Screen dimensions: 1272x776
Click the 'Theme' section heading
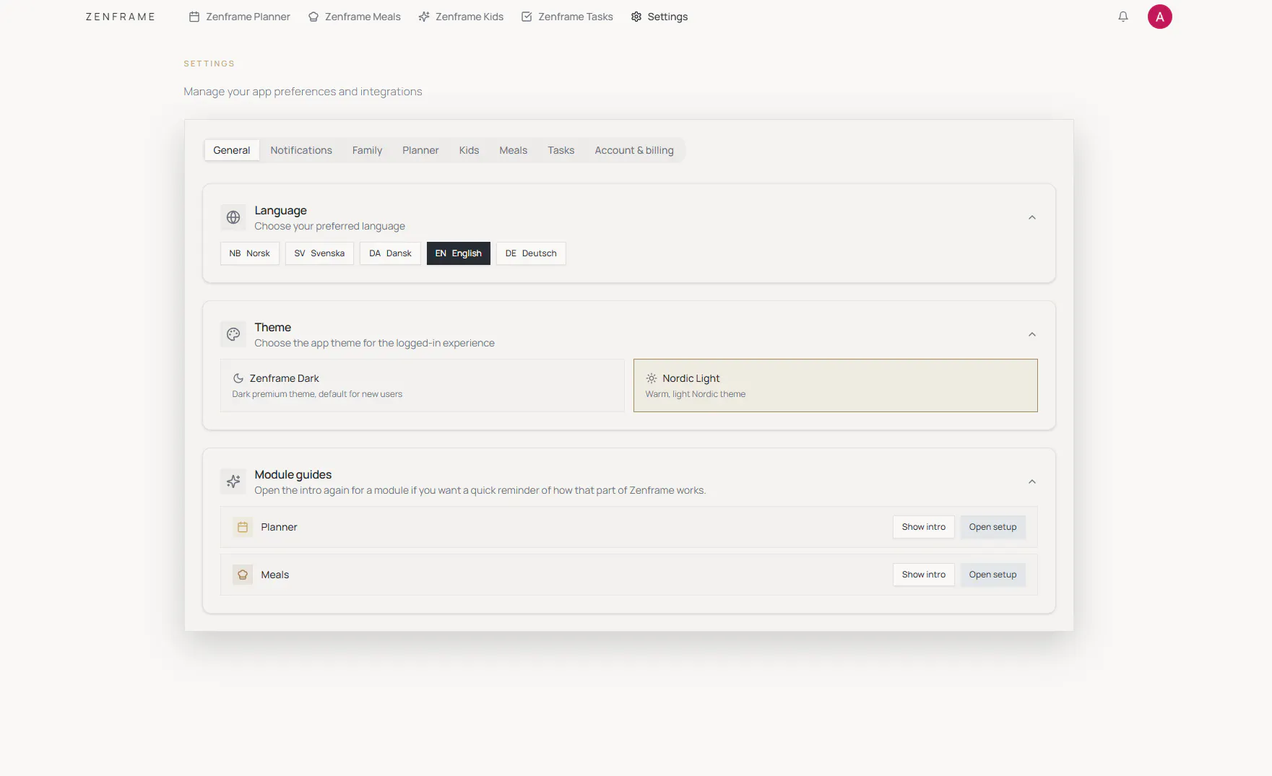tap(272, 327)
